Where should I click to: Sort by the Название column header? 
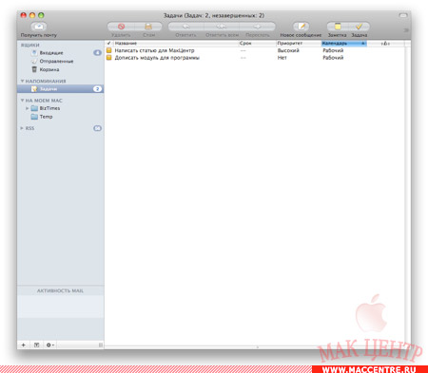pyautogui.click(x=176, y=43)
